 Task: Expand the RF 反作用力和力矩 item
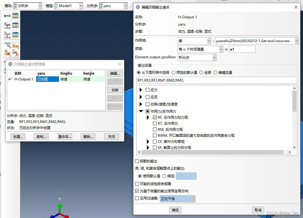[x=148, y=117]
